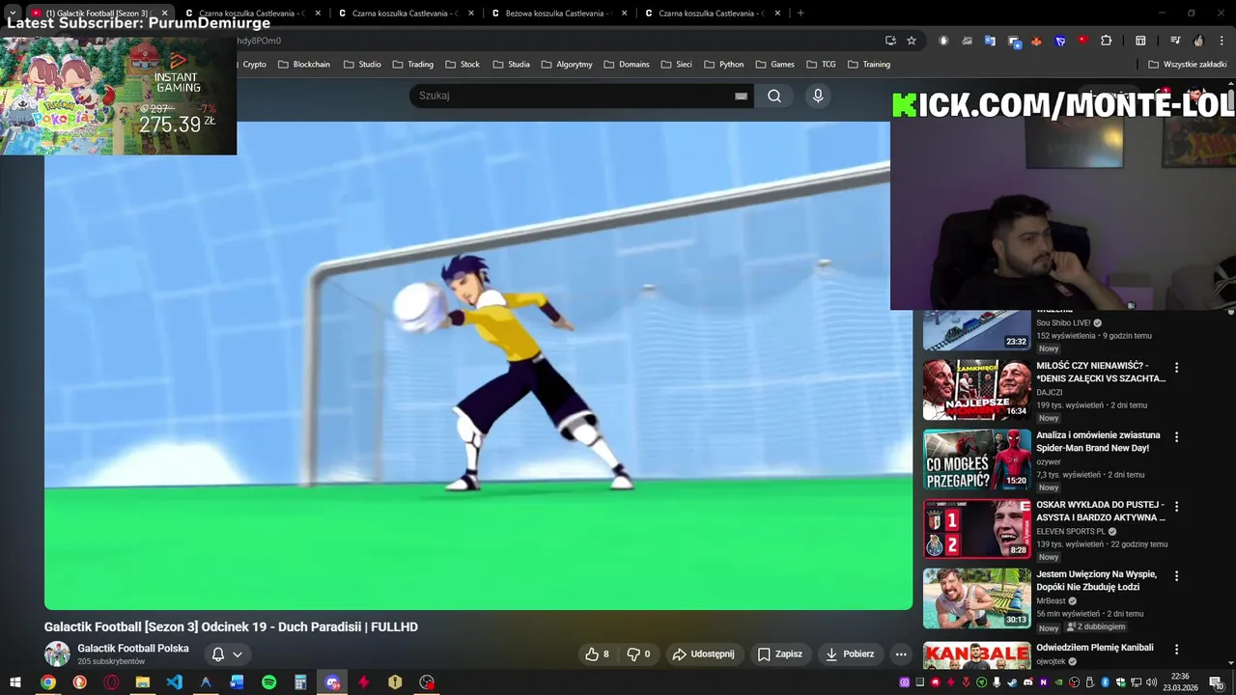Open options for MIŁOŚĆ CZY NIENAWIŚĆ video
1236x695 pixels.
[x=1176, y=367]
